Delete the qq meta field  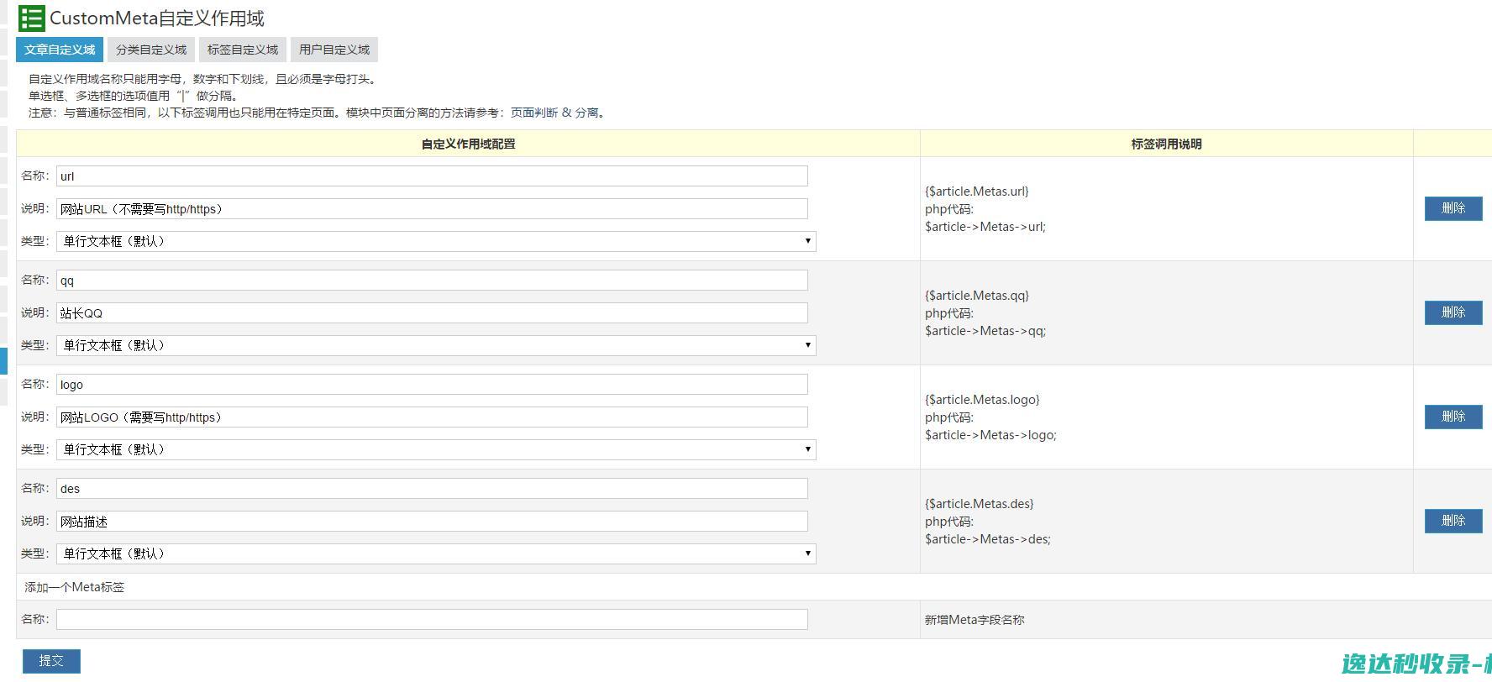pyautogui.click(x=1453, y=312)
